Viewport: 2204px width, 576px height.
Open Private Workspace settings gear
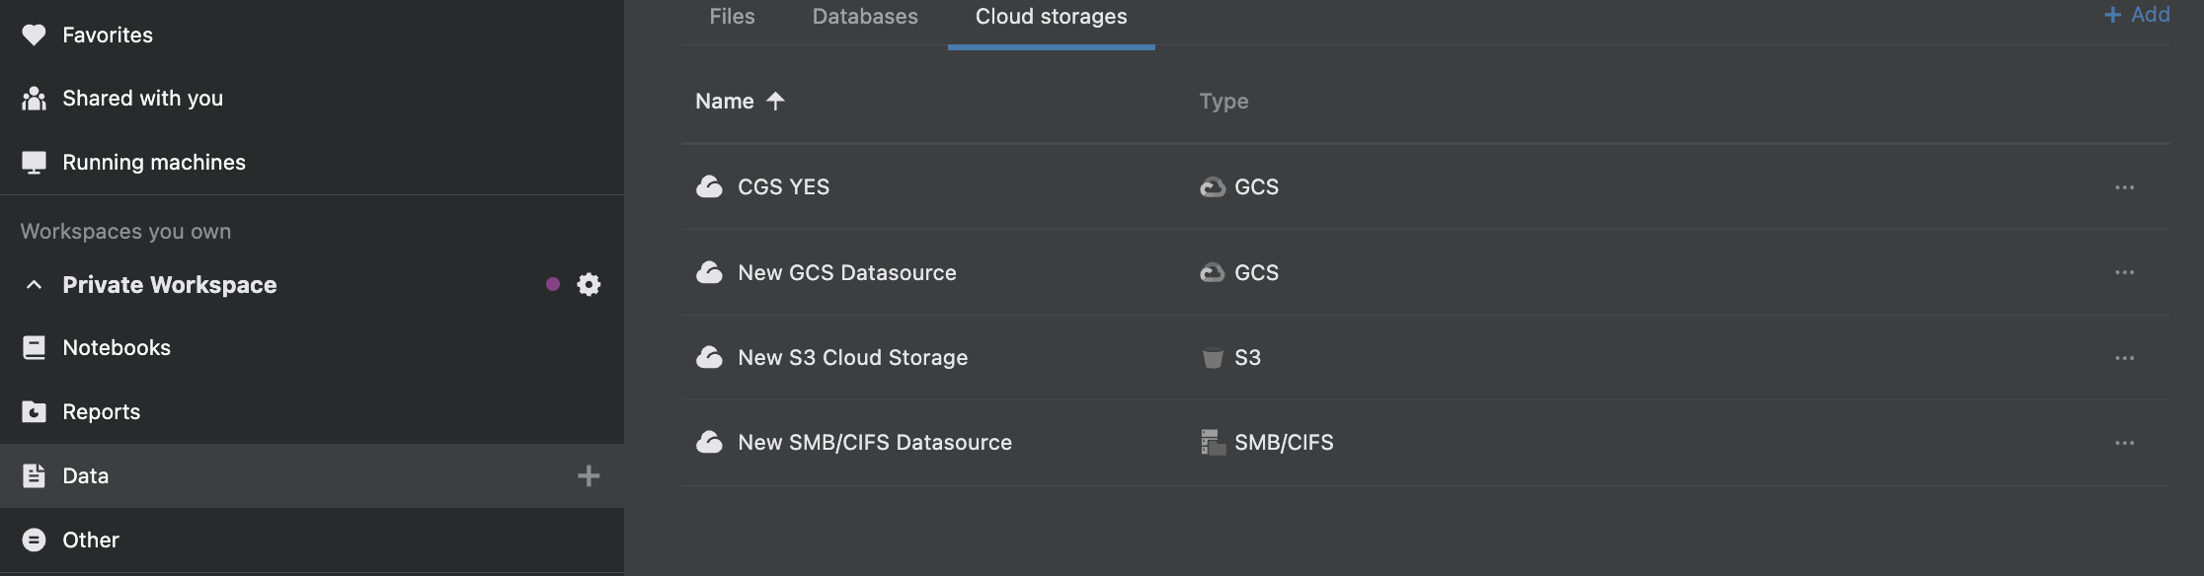tap(589, 284)
